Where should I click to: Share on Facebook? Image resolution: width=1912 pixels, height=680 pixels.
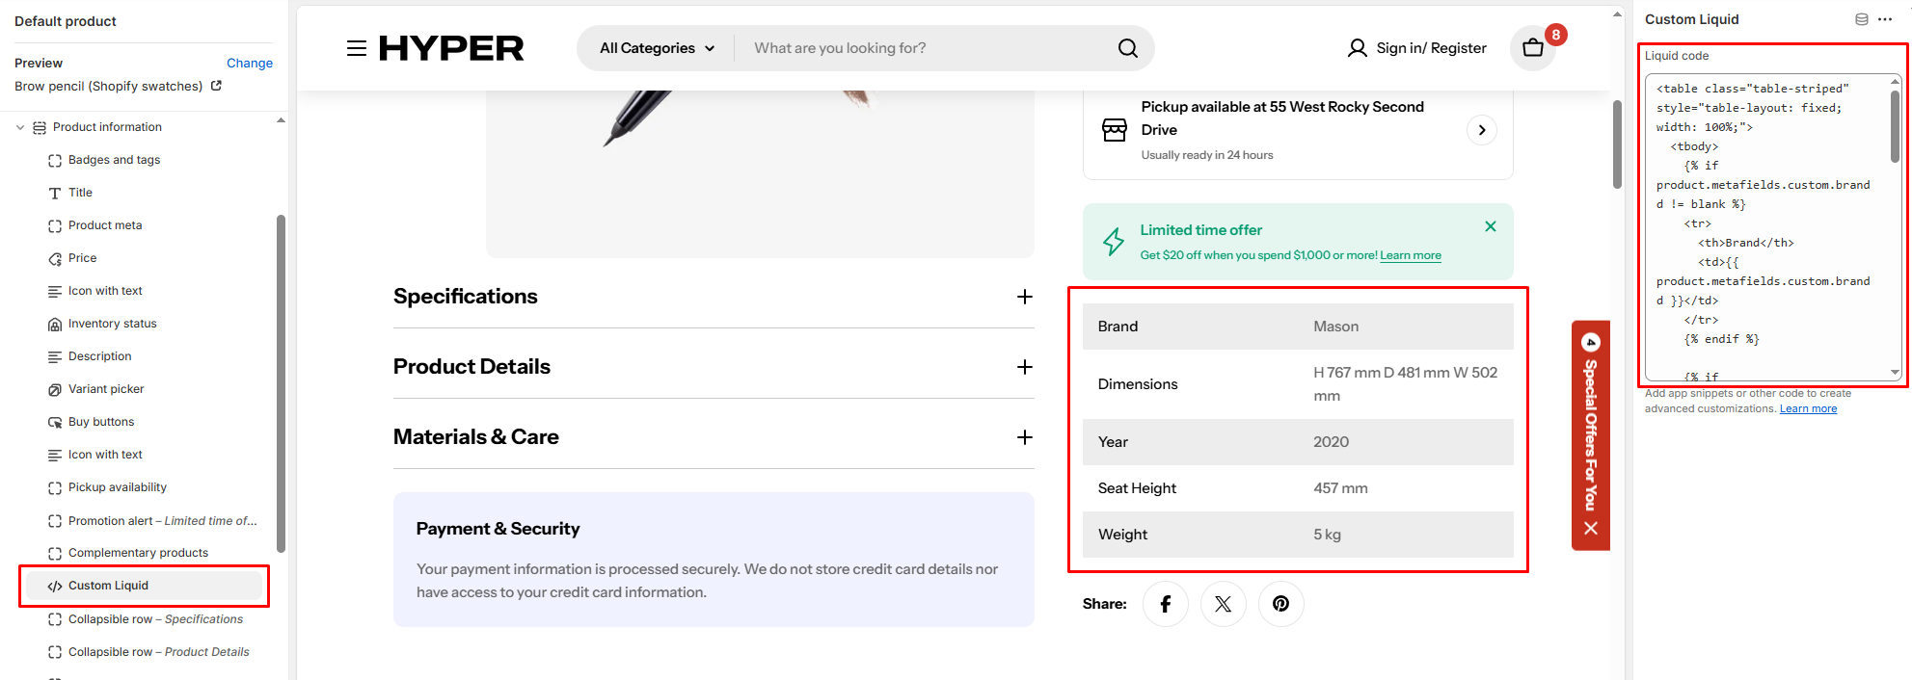tap(1166, 604)
